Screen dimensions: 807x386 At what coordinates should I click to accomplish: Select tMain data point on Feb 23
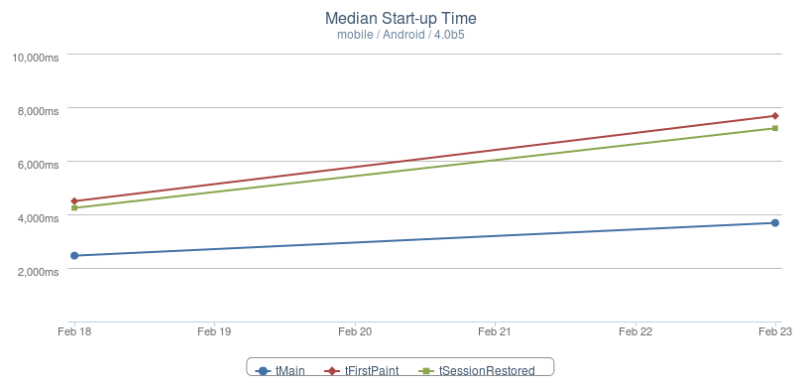coord(775,222)
